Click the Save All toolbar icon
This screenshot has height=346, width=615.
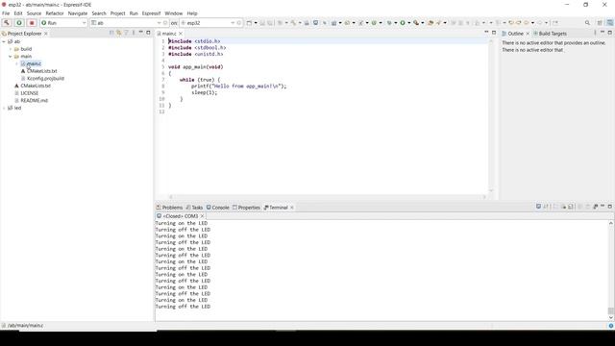point(270,23)
